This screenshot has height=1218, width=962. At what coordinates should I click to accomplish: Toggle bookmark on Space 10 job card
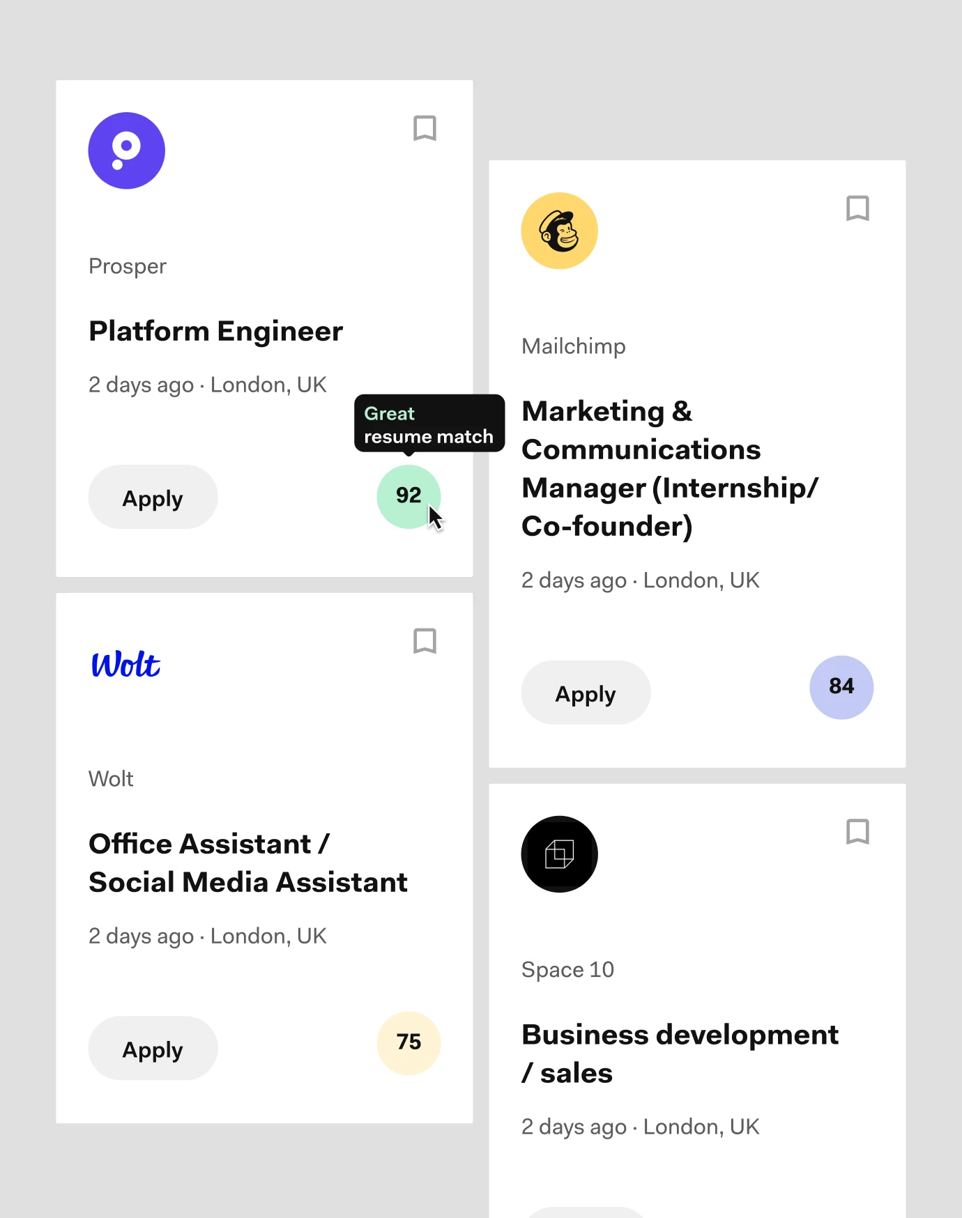[x=857, y=832]
